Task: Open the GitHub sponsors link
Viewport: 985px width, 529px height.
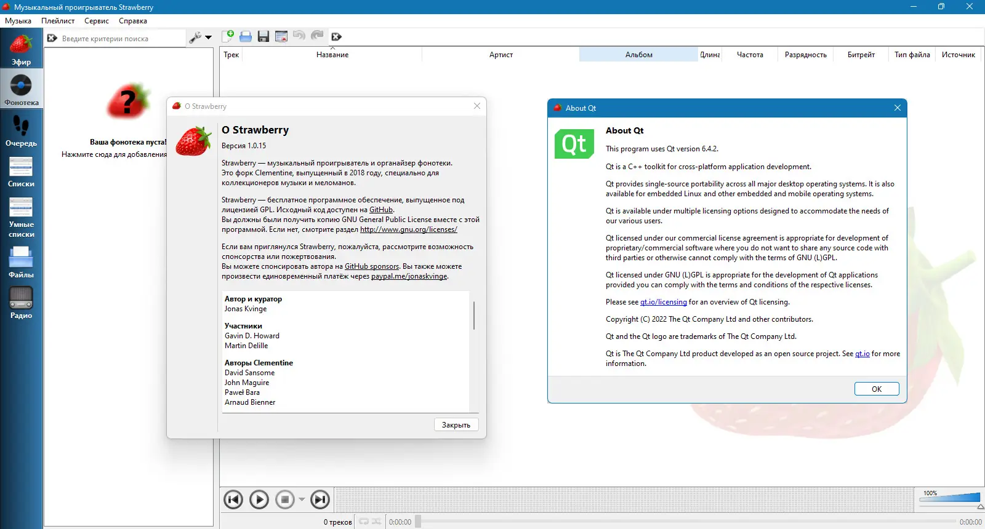Action: click(x=372, y=266)
